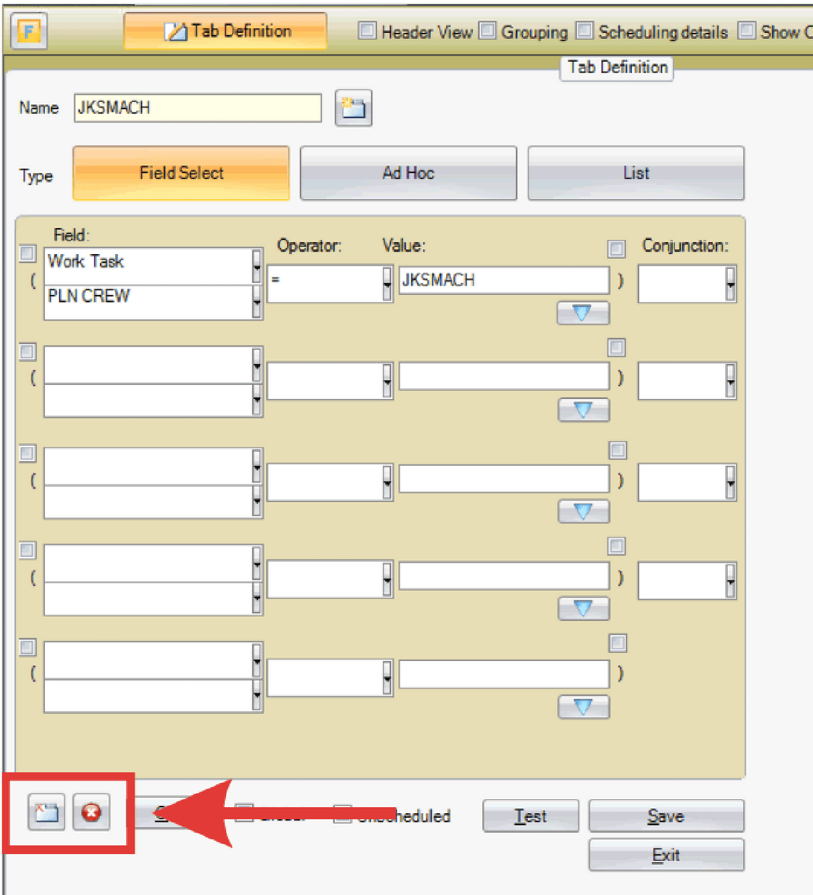
Task: Click the blue arrow button in the third row
Action: pos(583,512)
